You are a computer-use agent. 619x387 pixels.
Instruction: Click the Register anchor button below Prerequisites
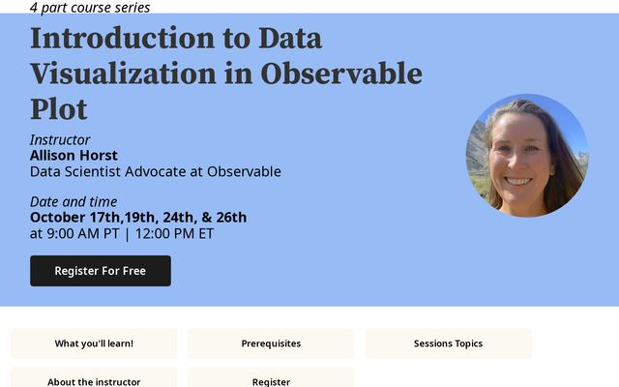(x=271, y=378)
